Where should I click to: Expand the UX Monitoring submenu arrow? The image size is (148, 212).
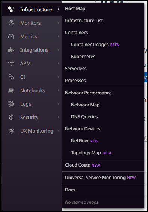coord(59,131)
